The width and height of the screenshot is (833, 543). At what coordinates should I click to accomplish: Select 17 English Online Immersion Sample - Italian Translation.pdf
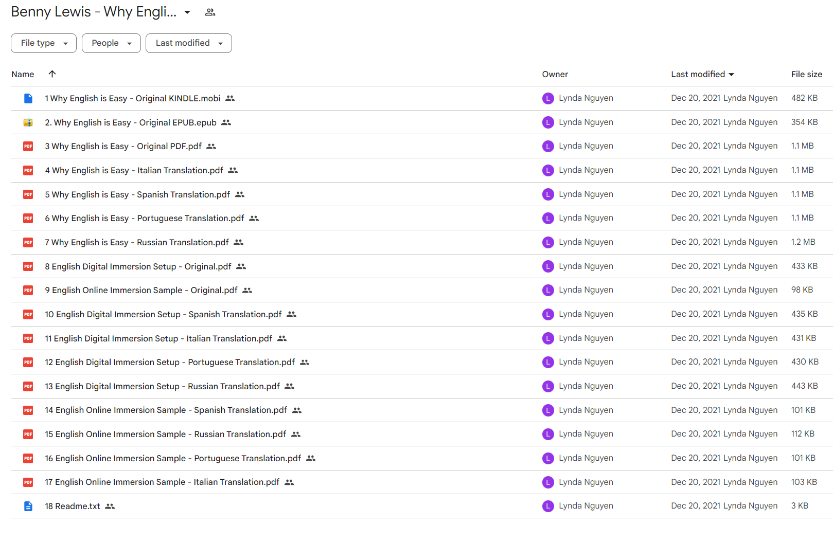coord(162,482)
